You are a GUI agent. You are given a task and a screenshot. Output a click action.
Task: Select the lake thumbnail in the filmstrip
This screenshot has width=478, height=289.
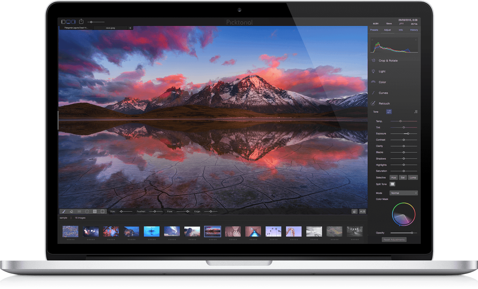click(x=212, y=232)
